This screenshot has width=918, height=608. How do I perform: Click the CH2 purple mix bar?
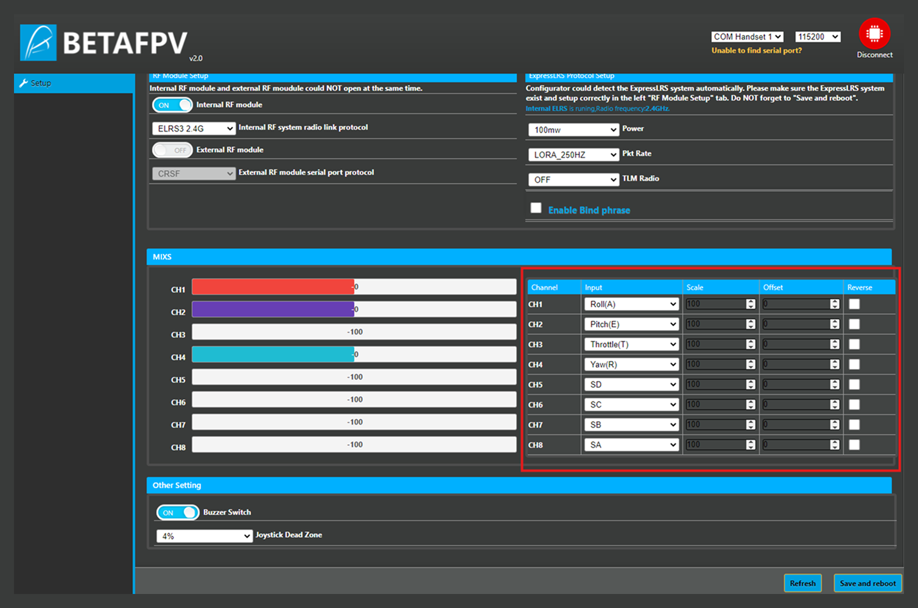[x=273, y=309]
